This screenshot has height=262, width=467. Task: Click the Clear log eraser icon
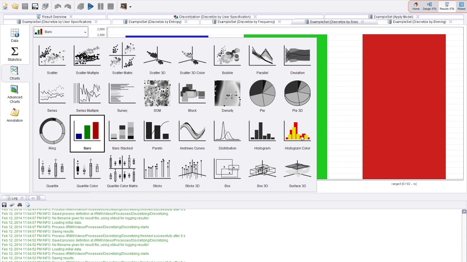point(12,205)
